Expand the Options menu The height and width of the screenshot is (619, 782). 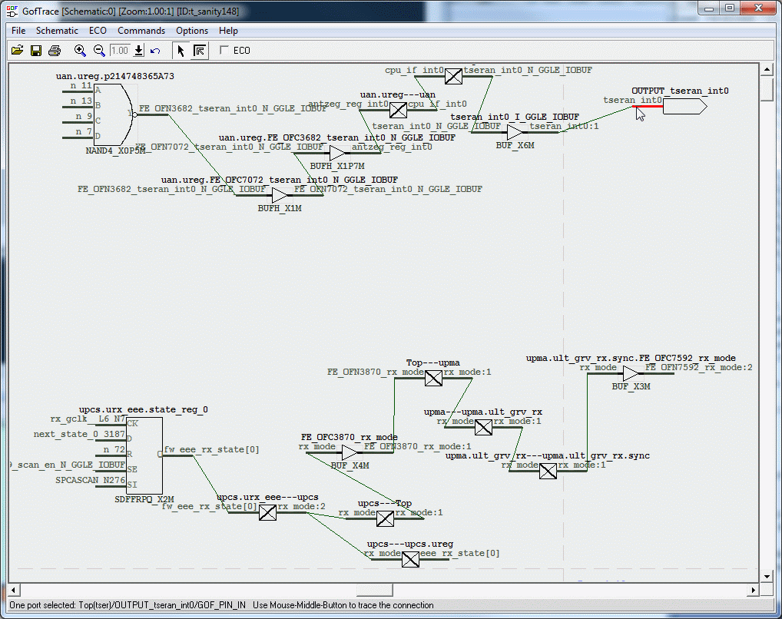(x=192, y=31)
